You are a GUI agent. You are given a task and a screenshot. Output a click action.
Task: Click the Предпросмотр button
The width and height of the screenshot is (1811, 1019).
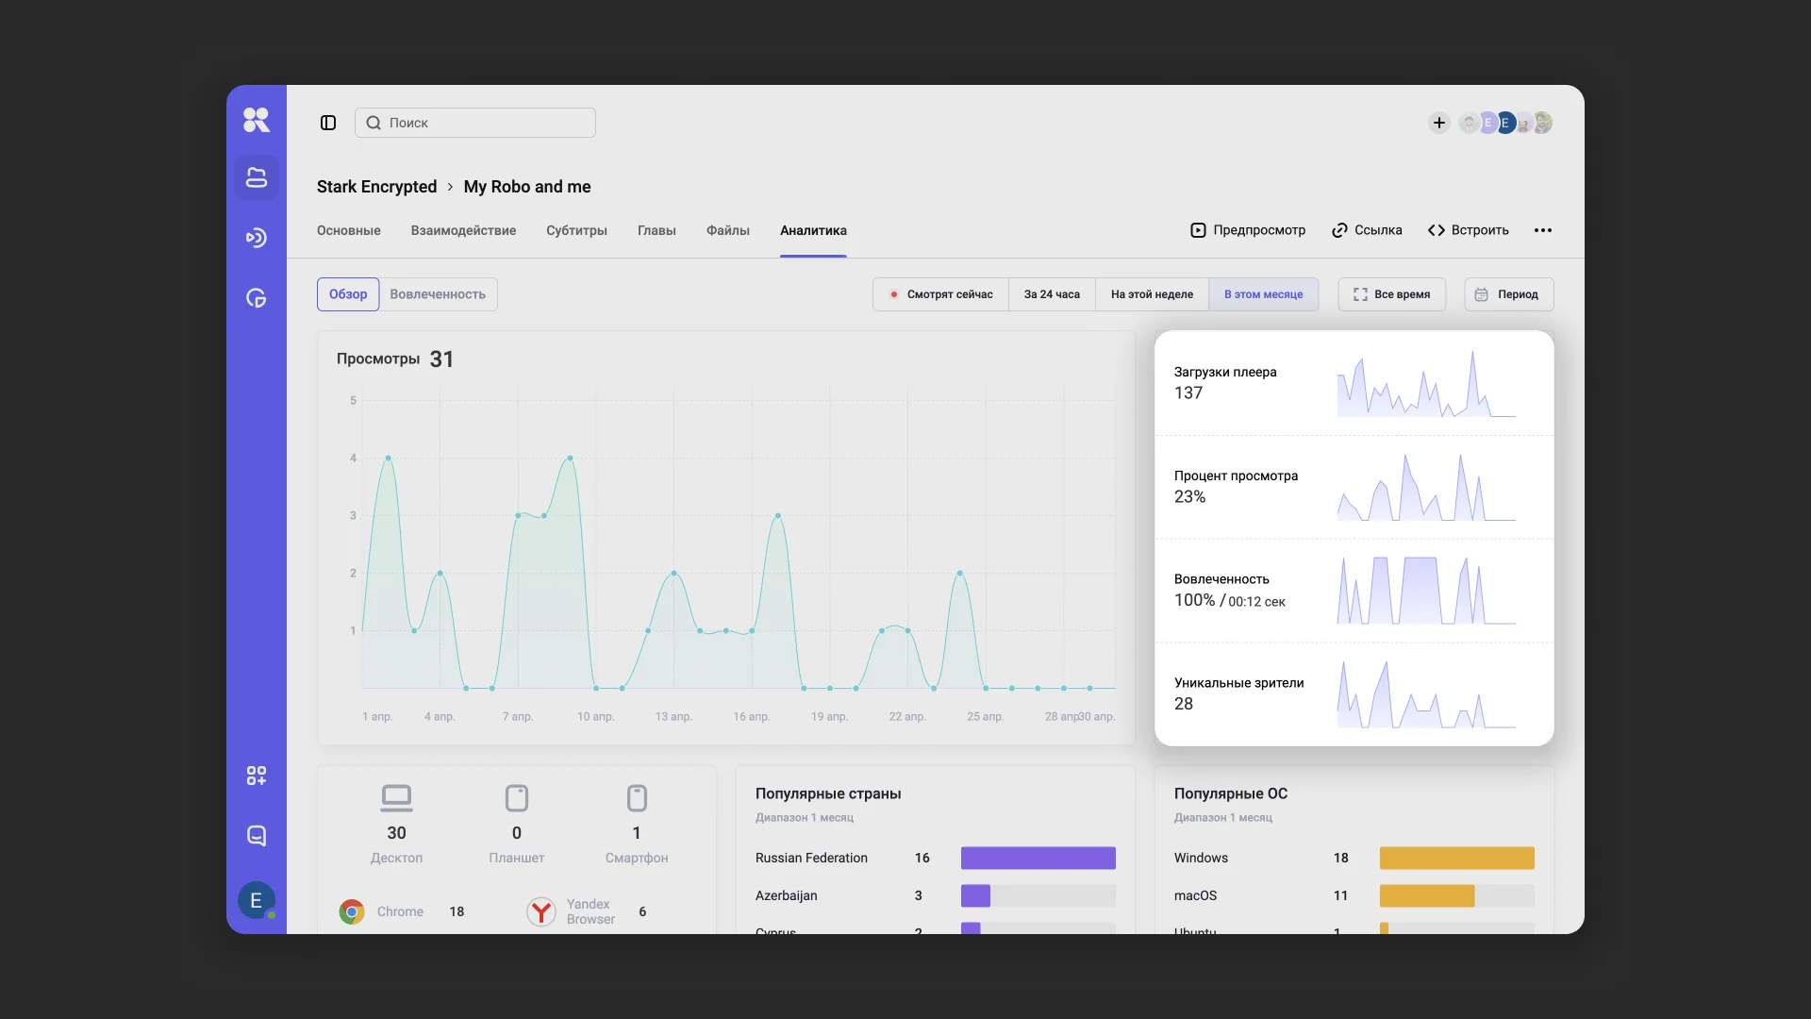tap(1248, 230)
